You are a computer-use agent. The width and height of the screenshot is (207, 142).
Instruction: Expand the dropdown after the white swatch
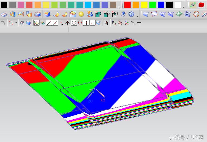click(184, 7)
